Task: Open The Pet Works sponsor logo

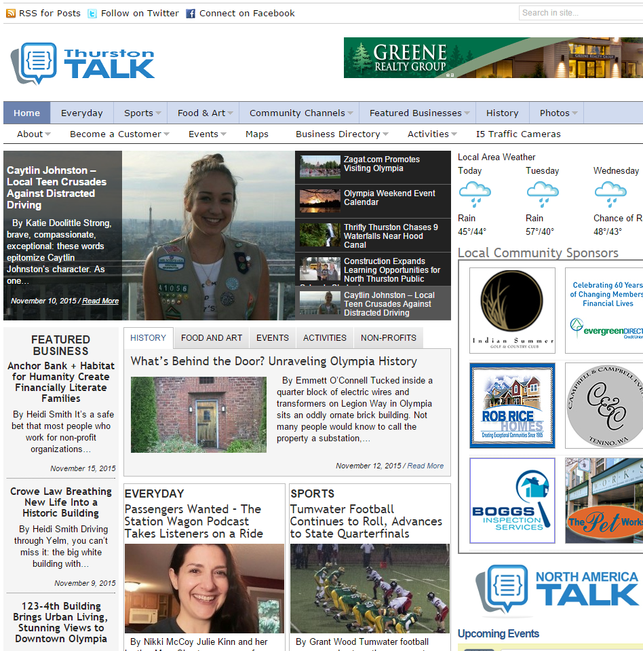Action: pos(604,501)
